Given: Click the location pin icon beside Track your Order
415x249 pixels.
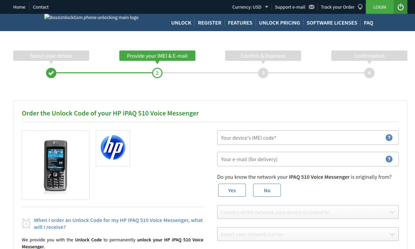Looking at the screenshot, I should pyautogui.click(x=360, y=7).
